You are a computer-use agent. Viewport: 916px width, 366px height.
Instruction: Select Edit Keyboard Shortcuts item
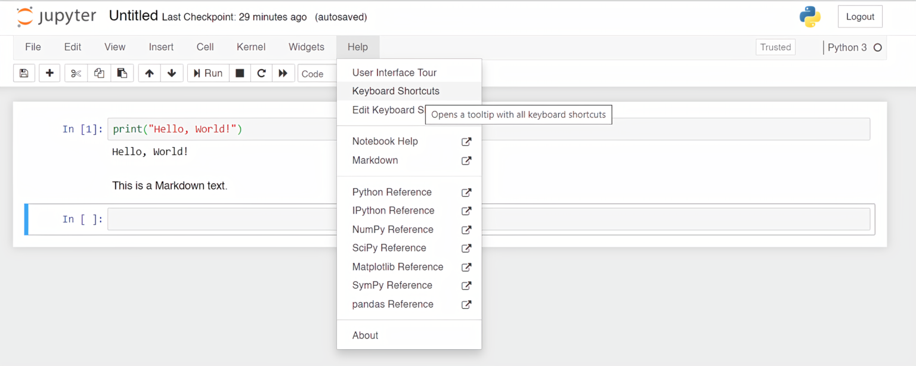382,110
